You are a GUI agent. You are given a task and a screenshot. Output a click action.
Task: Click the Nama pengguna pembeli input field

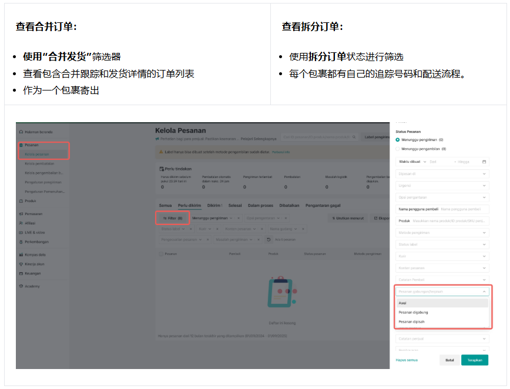coord(464,209)
